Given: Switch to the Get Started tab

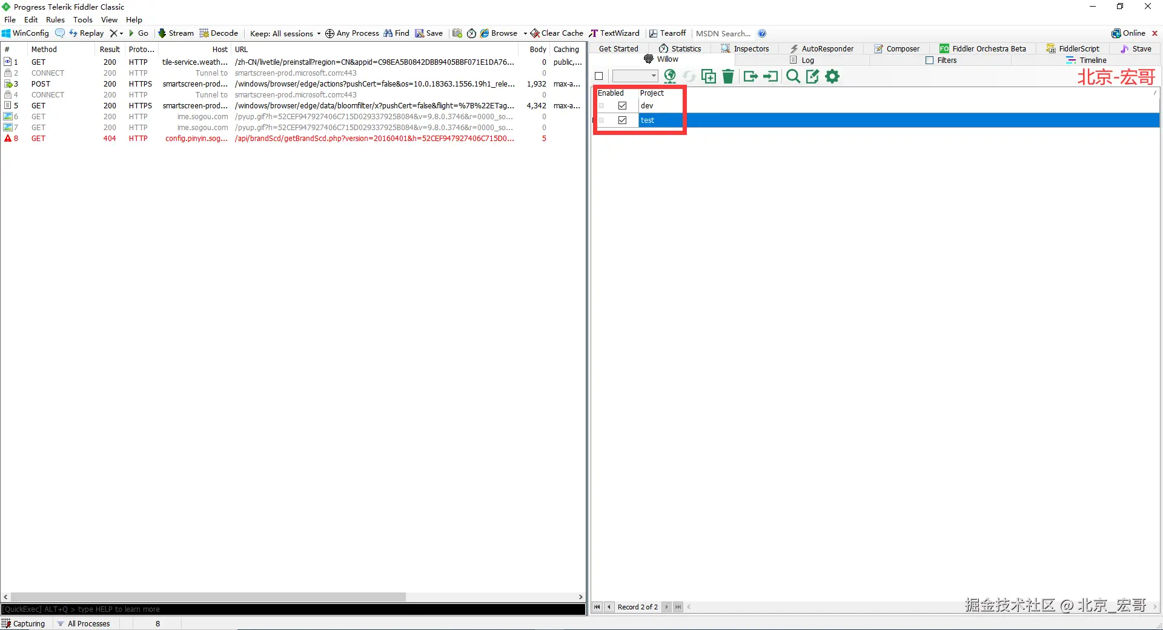Looking at the screenshot, I should 618,49.
